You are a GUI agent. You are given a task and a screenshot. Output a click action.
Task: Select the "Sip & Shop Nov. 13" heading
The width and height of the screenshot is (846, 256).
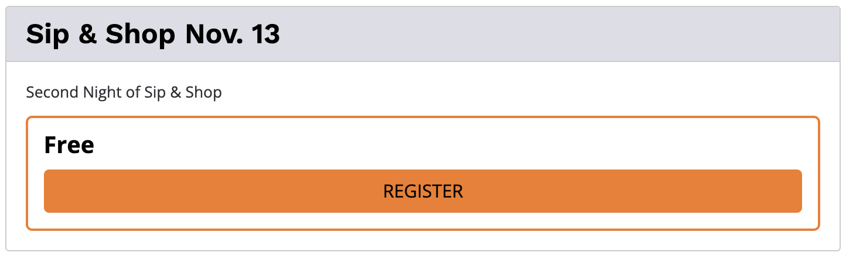153,35
